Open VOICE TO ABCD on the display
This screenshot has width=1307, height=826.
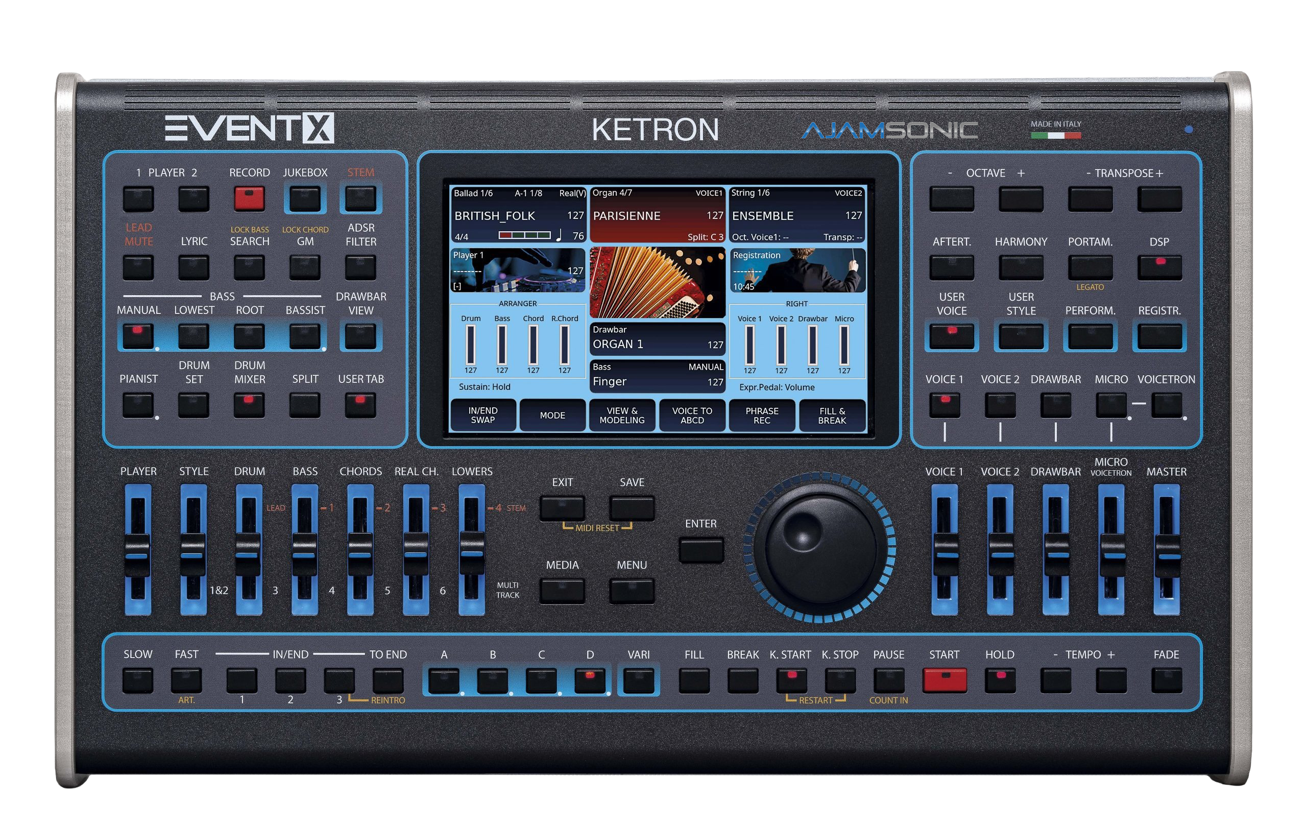click(x=691, y=415)
